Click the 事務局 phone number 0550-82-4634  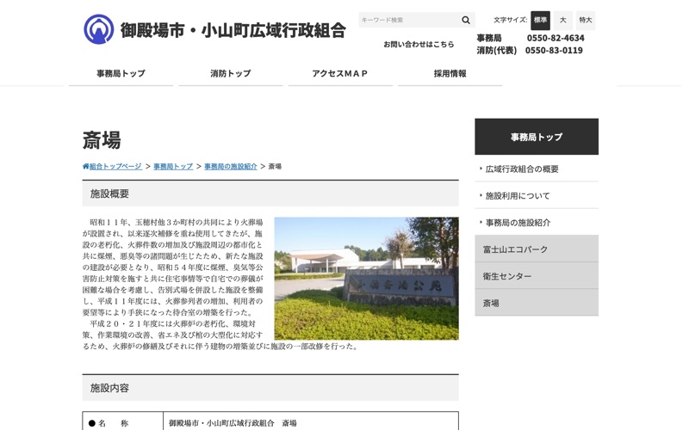point(556,38)
